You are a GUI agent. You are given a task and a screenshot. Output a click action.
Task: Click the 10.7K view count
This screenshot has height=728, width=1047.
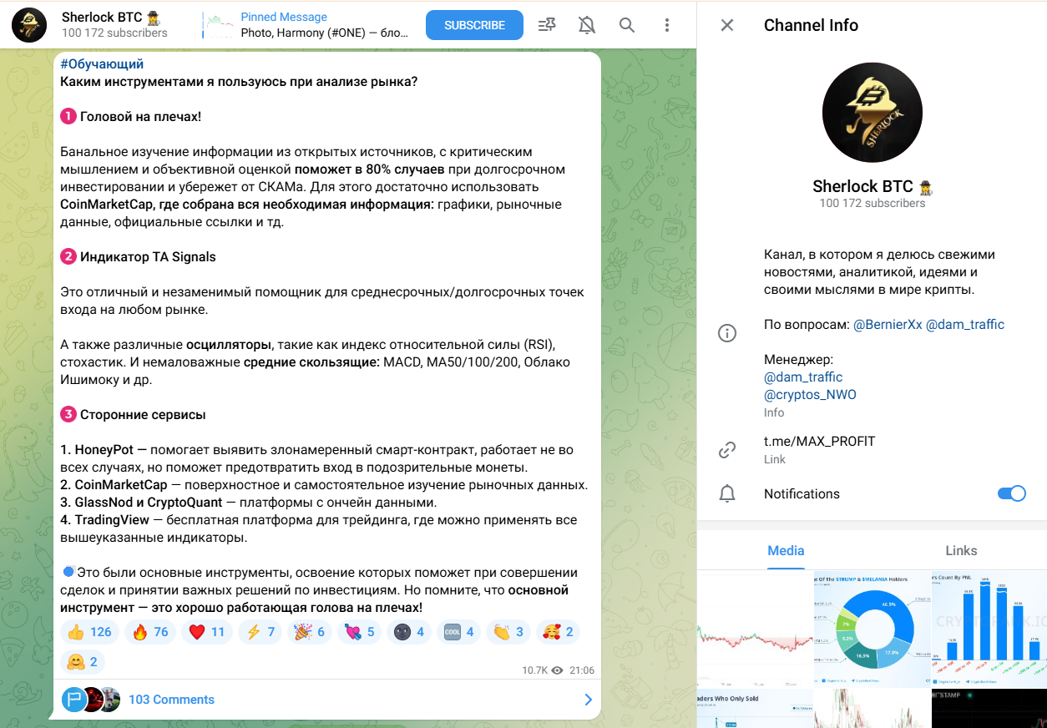point(534,670)
